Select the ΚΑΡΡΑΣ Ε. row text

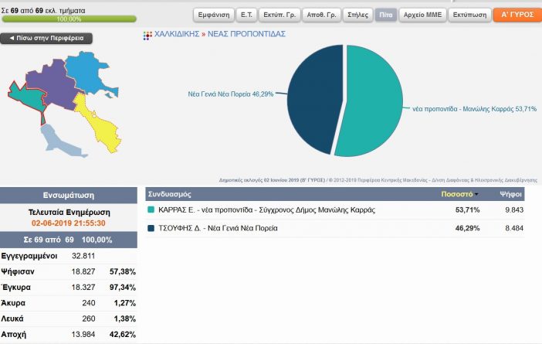(x=266, y=209)
